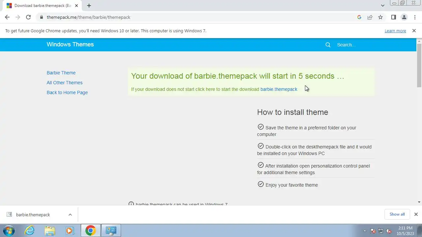This screenshot has height=237, width=422.
Task: Click the network tray icon
Action: tap(381, 231)
